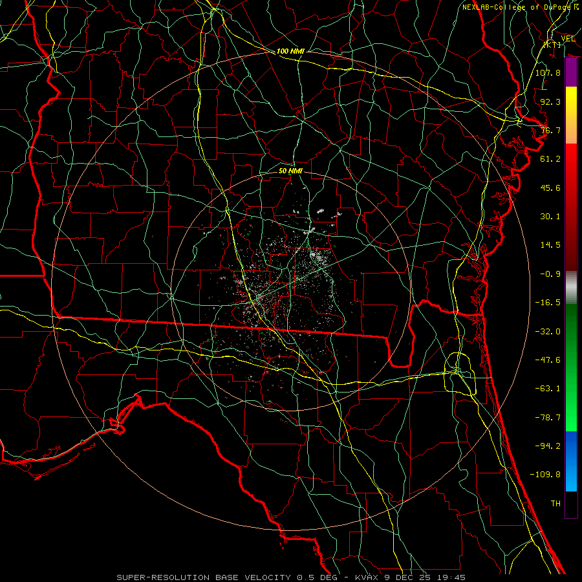Click the -63.1 legend value
This screenshot has width=582, height=582.
pos(548,389)
